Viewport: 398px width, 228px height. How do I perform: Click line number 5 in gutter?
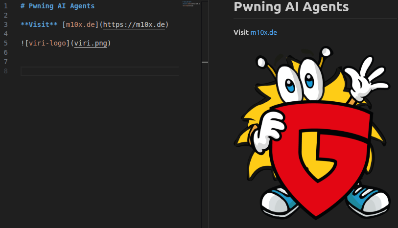coord(6,43)
